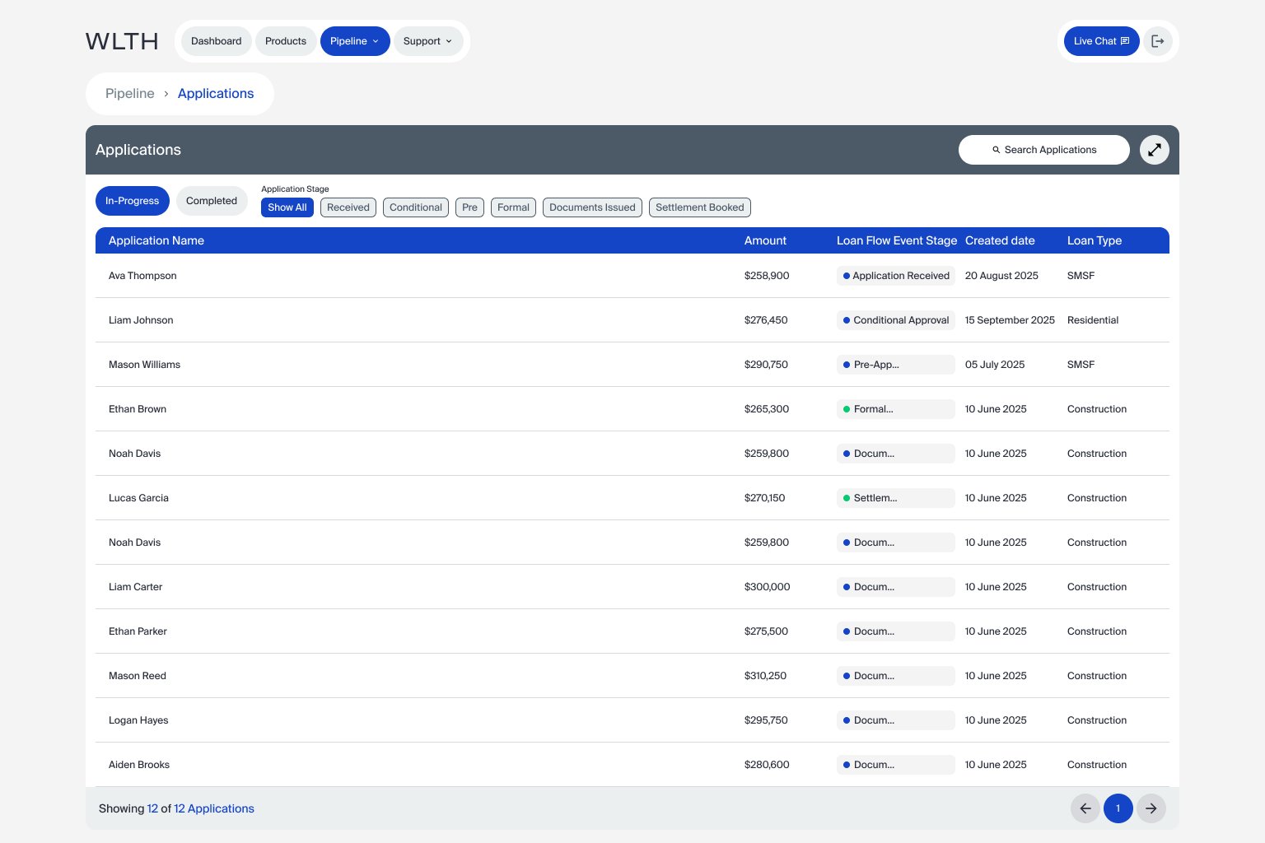Click the $310,250 amount
Viewport: 1265px width, 843px height.
pos(765,676)
